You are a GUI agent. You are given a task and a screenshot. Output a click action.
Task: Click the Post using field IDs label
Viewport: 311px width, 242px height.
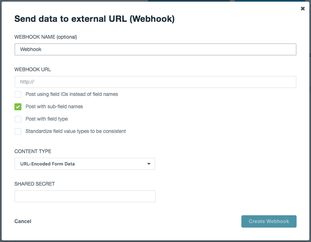(72, 94)
